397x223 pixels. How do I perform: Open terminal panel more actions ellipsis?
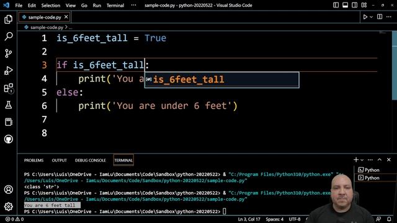[x=370, y=160]
